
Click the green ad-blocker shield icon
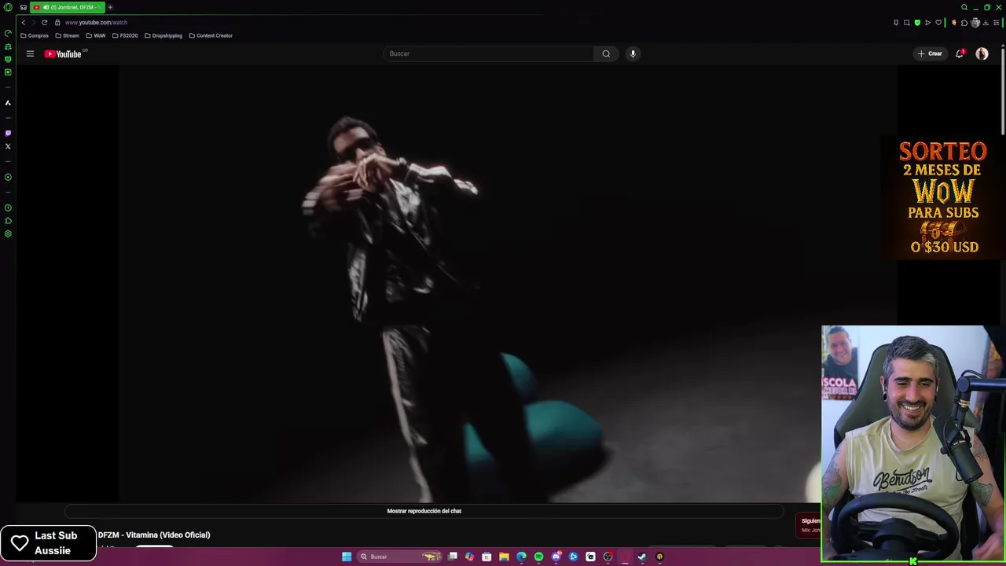click(x=917, y=22)
